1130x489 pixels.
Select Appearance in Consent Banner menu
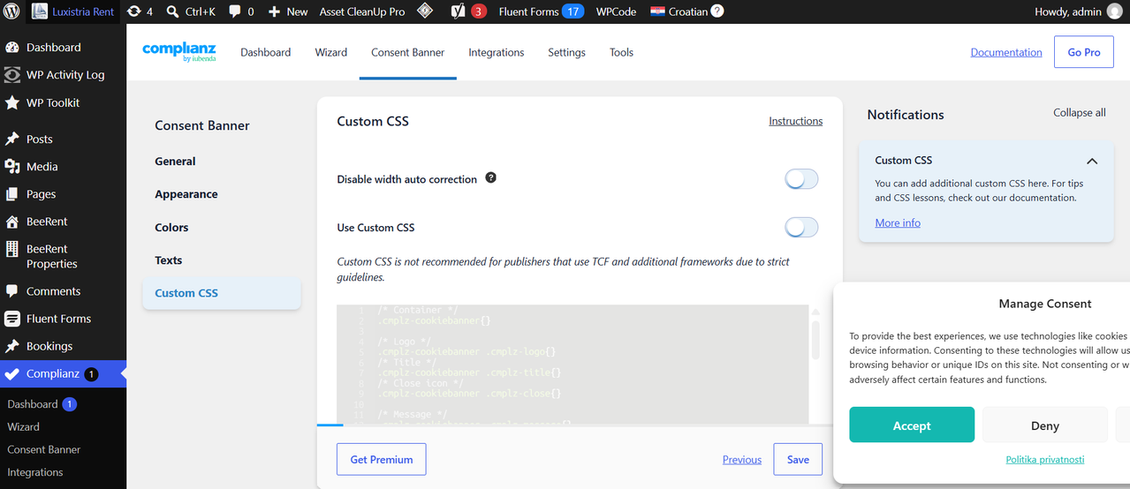[186, 194]
